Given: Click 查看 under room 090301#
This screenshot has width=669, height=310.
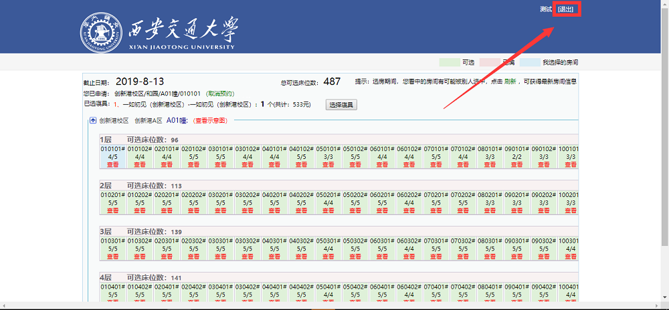Looking at the screenshot, I should [x=516, y=257].
